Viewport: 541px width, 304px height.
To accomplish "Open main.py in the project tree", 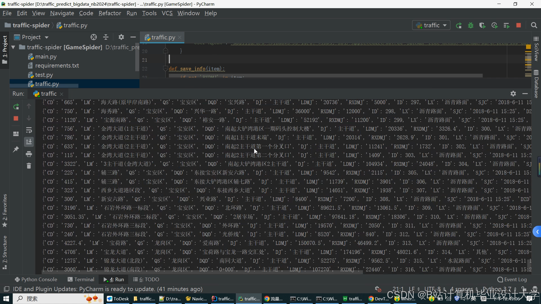I will pyautogui.click(x=46, y=57).
